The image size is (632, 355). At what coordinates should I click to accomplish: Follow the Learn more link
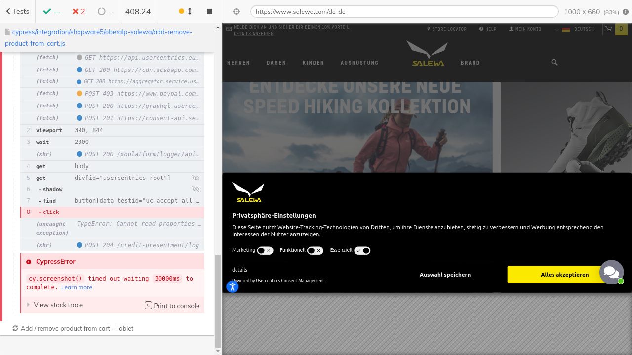coord(77,287)
